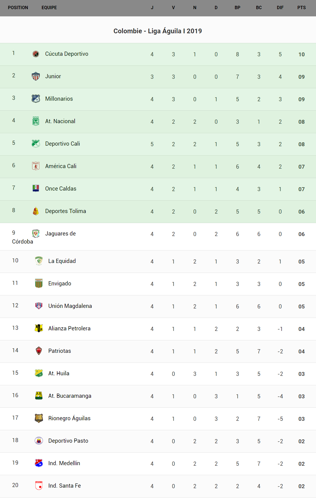Click the PTS column header

(x=301, y=8)
